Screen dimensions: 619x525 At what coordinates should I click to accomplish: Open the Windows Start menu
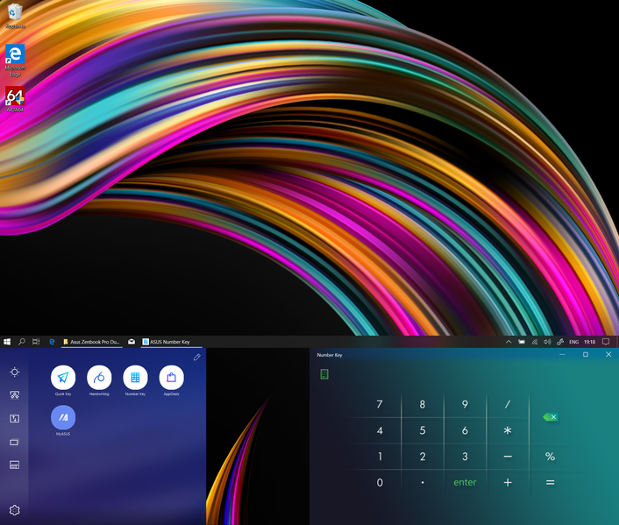coord(7,342)
